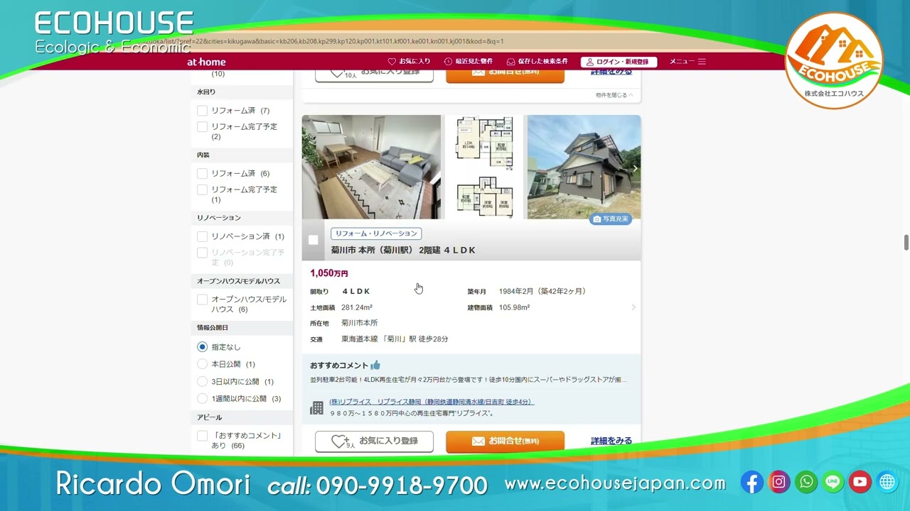
Task: Open the listing title 菊川市 本所（菊川駅）2階建 4LDK
Action: pos(403,250)
